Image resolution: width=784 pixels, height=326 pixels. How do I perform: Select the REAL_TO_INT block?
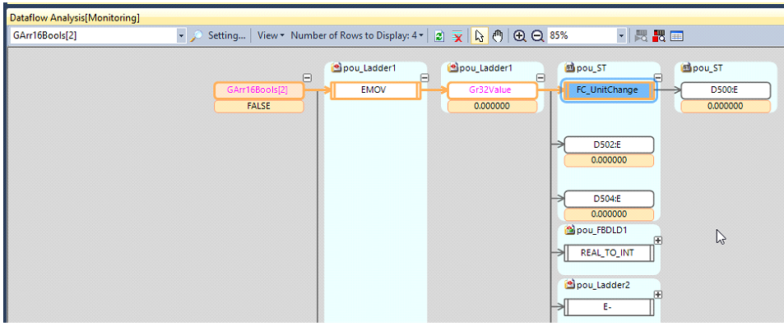tap(609, 253)
